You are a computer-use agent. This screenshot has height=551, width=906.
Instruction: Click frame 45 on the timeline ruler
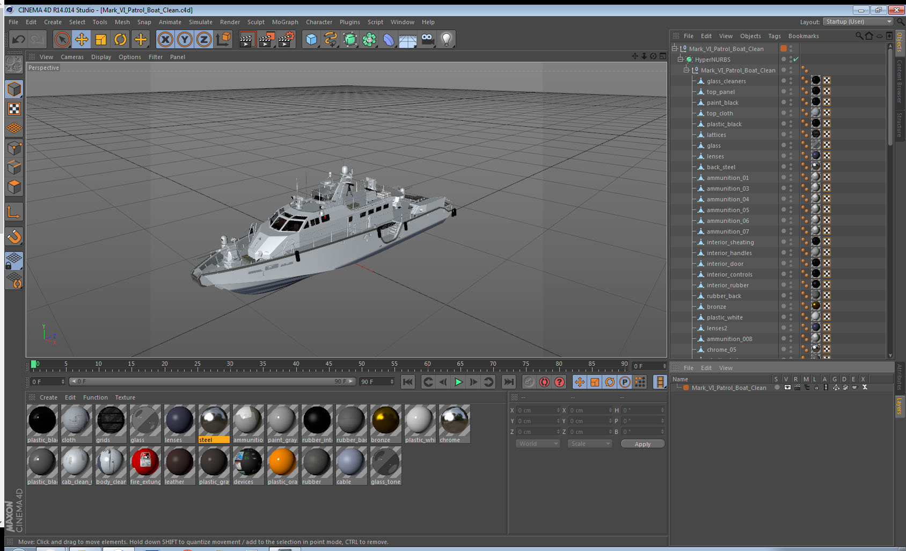328,364
